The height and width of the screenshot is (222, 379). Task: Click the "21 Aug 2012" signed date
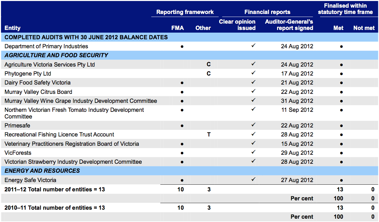coord(297,83)
